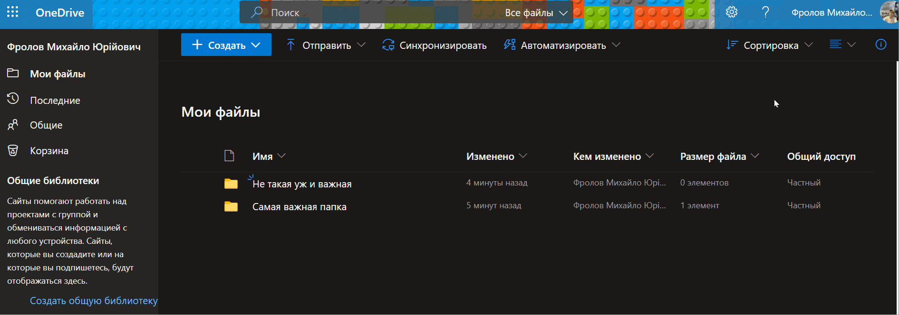Click the file type column header icon
Viewport: 899px width, 315px height.
point(229,156)
